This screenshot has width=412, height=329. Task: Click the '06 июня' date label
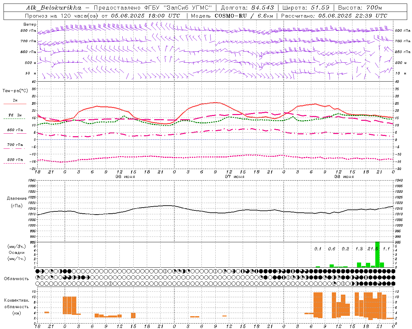tap(125, 176)
